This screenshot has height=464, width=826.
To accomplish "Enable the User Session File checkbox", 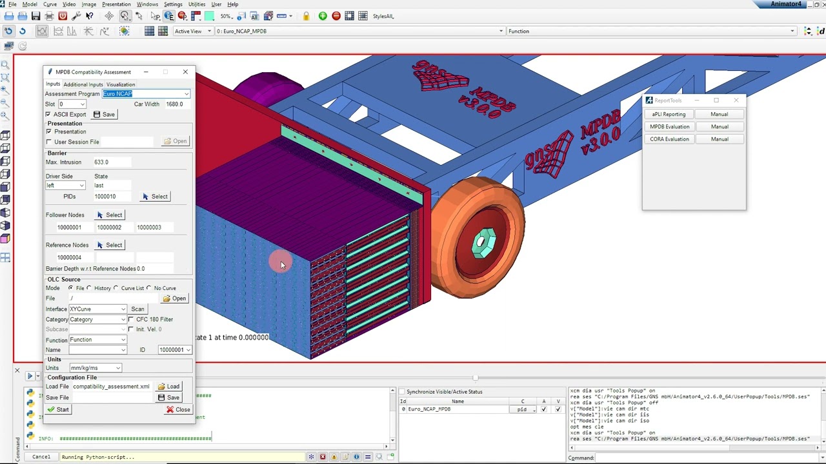I will (49, 142).
